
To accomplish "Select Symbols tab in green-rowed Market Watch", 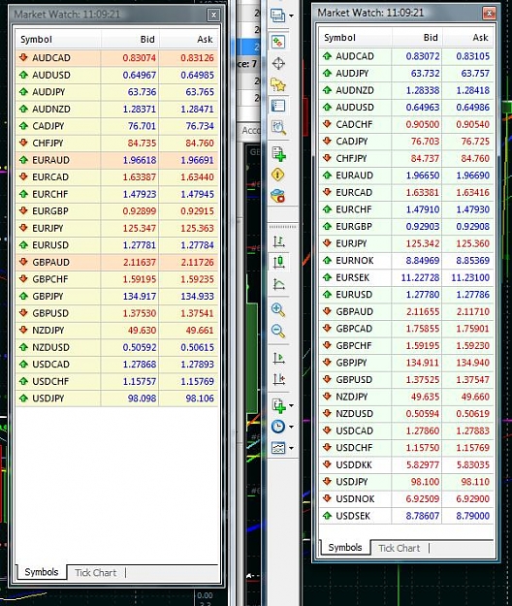I will (x=345, y=547).
